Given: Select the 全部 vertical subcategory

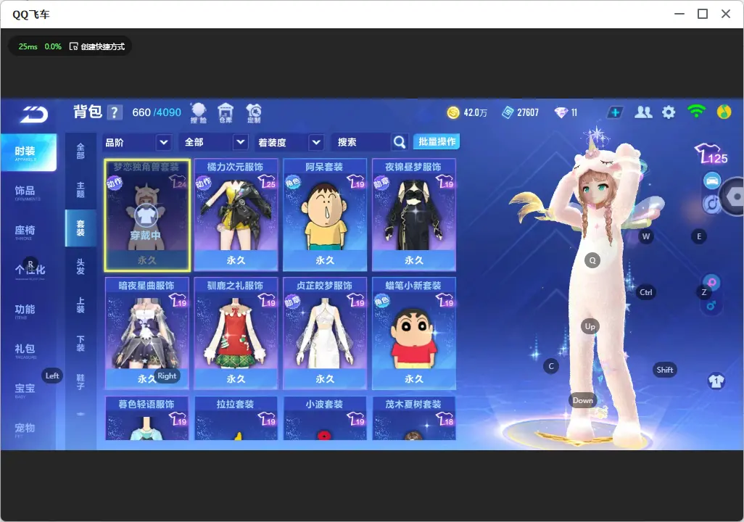Looking at the screenshot, I should click(80, 151).
